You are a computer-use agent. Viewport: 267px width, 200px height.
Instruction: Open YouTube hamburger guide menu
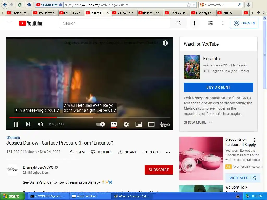click(9, 23)
